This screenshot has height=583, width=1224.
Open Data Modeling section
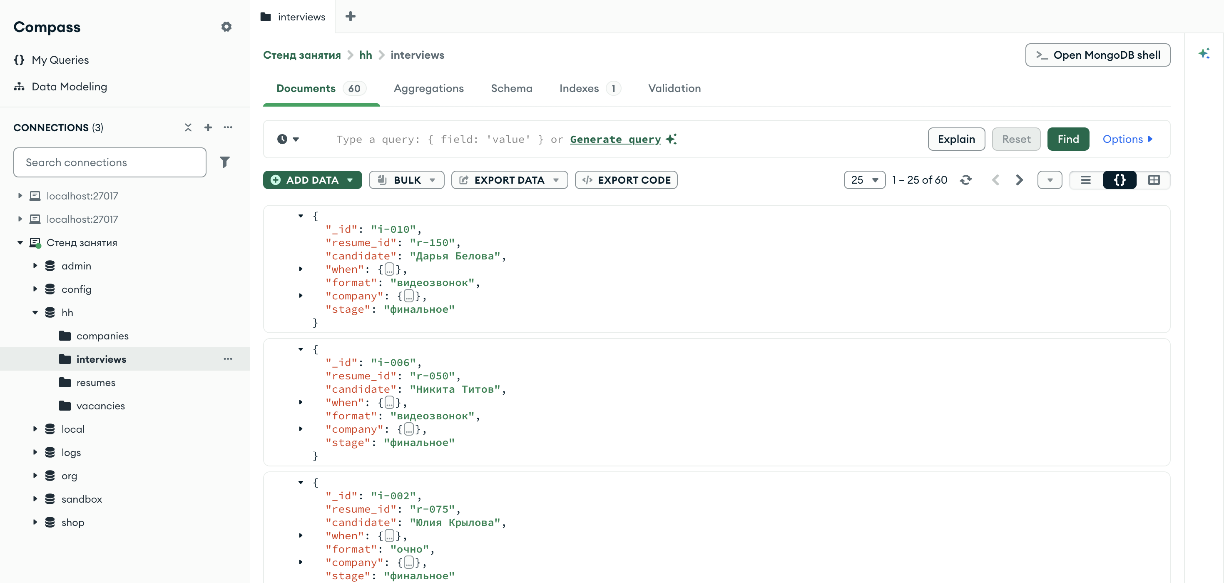[x=60, y=87]
